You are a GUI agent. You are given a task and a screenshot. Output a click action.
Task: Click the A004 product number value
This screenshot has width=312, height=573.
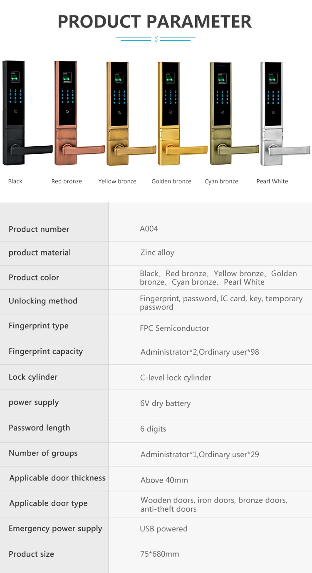click(149, 229)
